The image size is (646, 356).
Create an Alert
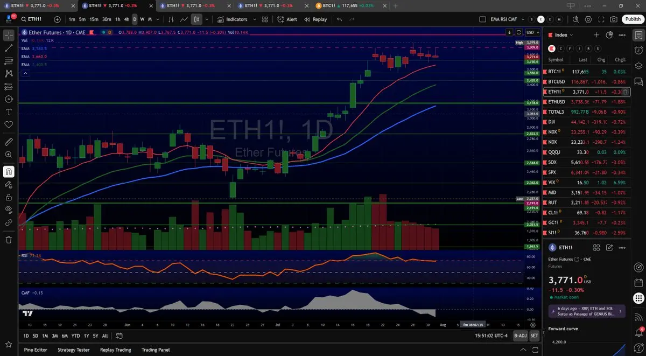tap(287, 19)
